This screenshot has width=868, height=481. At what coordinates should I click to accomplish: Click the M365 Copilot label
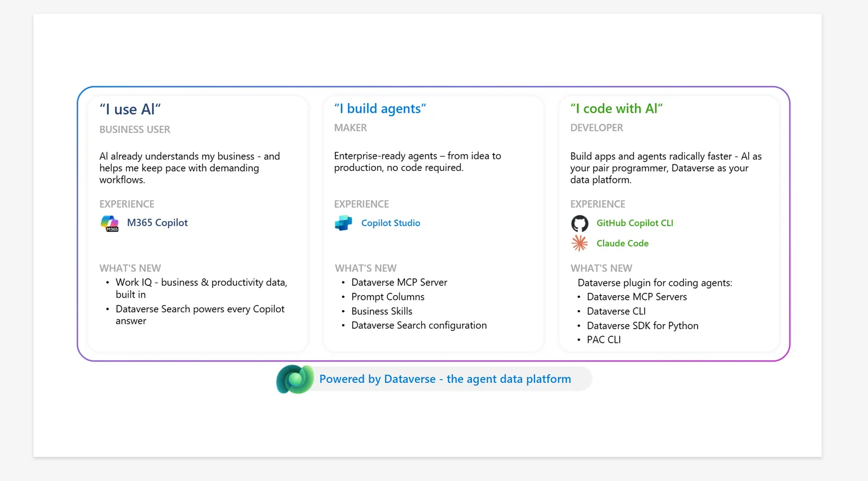157,223
